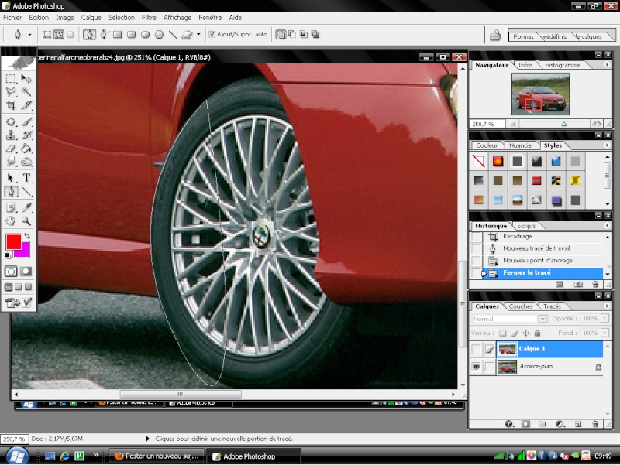Toggle lock transparent pixels in Verrou row
Image resolution: width=620 pixels, height=465 pixels.
point(502,333)
